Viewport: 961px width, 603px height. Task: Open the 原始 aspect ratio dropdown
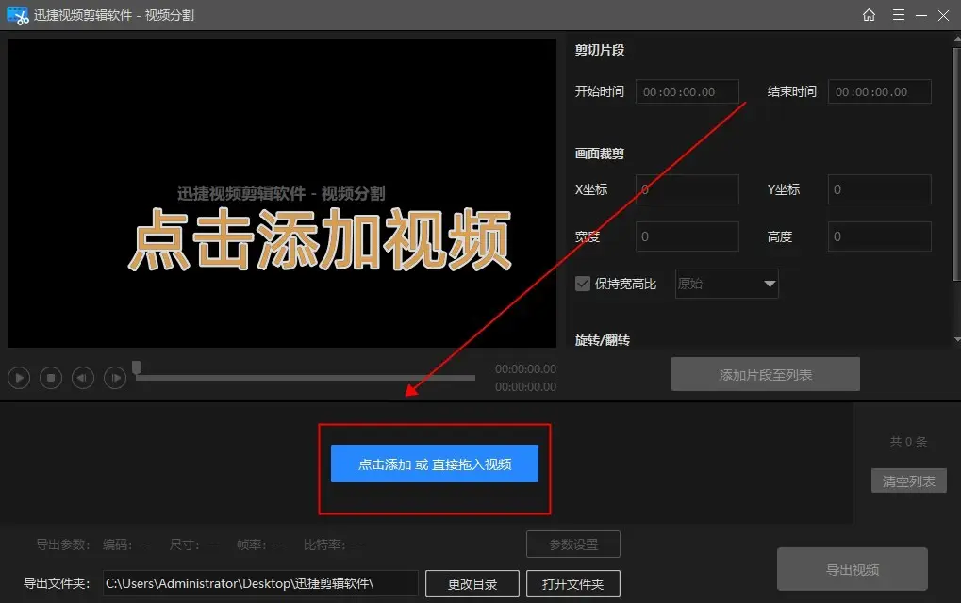click(726, 284)
